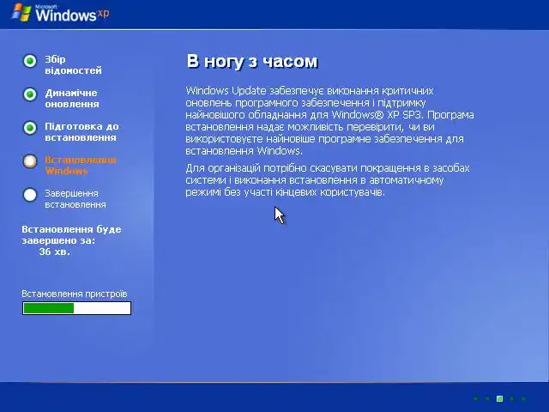Click the Windows XP flag logo
The width and height of the screenshot is (549, 412).
21,13
